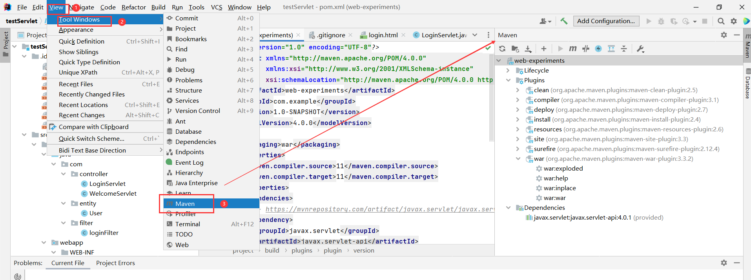
Task: Add a Maven project with plus icon
Action: tap(543, 49)
